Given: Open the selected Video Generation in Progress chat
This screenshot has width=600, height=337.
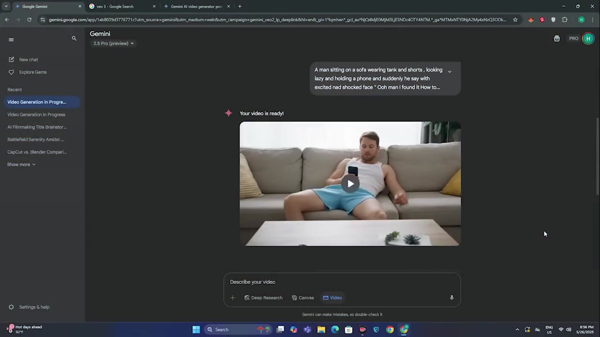Looking at the screenshot, I should tap(42, 102).
